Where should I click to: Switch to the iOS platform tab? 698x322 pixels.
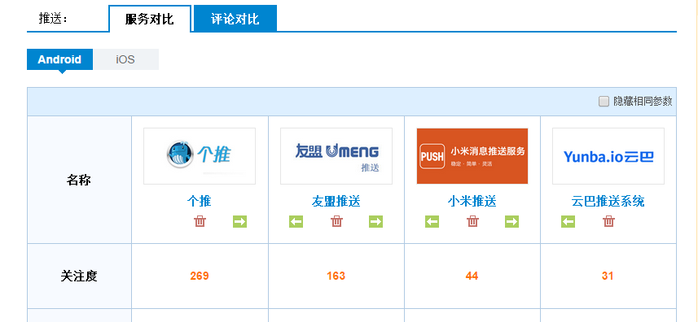pyautogui.click(x=125, y=59)
